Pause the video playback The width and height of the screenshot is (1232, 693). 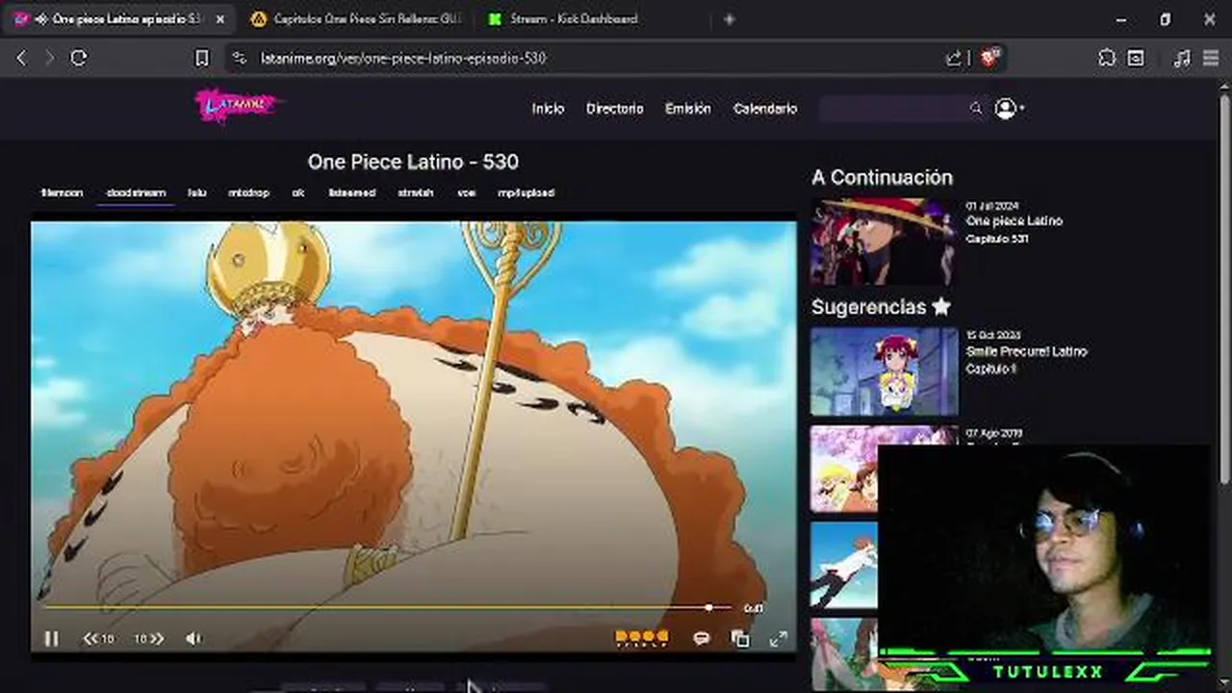[x=52, y=638]
